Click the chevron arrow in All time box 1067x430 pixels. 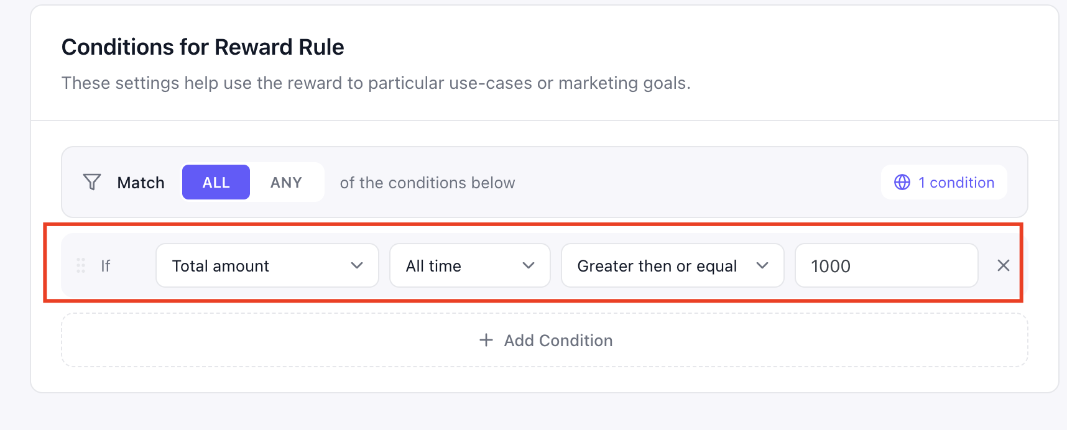coord(529,265)
